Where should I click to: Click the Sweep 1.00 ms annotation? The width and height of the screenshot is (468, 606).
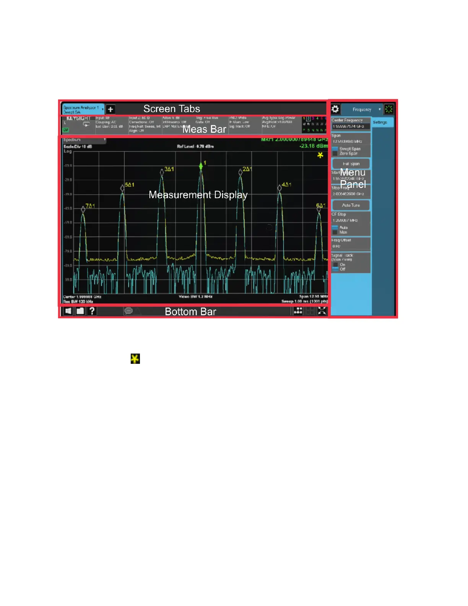coord(305,301)
